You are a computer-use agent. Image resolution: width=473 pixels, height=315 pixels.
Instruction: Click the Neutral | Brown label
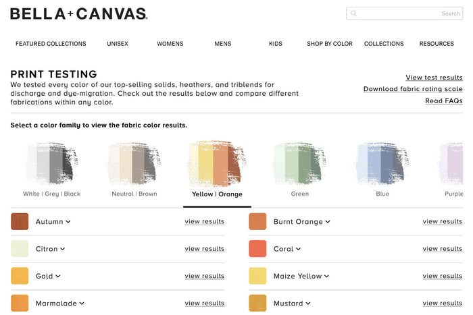coord(134,194)
